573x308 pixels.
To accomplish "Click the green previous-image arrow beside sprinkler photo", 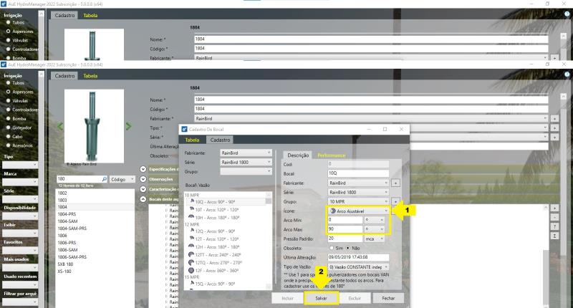I will click(60, 126).
